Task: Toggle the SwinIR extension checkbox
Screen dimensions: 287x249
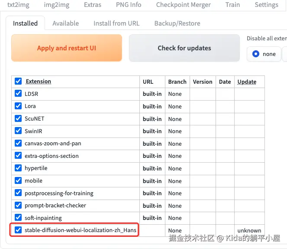Action: pos(18,131)
